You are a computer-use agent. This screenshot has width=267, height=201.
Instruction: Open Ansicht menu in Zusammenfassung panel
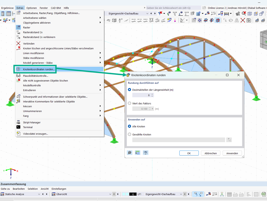coord(45,189)
